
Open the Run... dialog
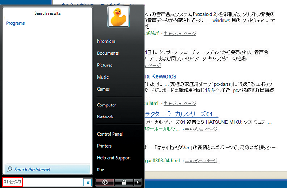(102, 170)
